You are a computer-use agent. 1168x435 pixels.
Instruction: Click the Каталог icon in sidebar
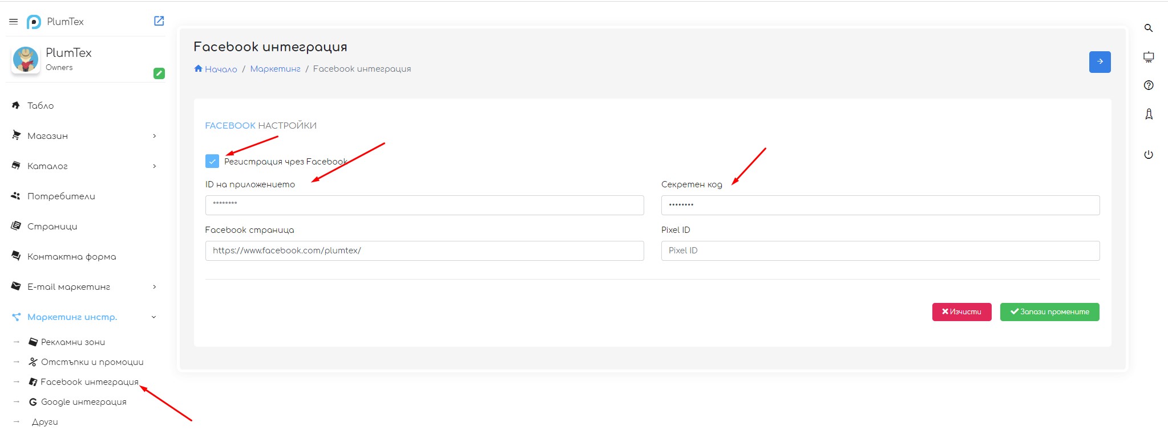(x=16, y=166)
